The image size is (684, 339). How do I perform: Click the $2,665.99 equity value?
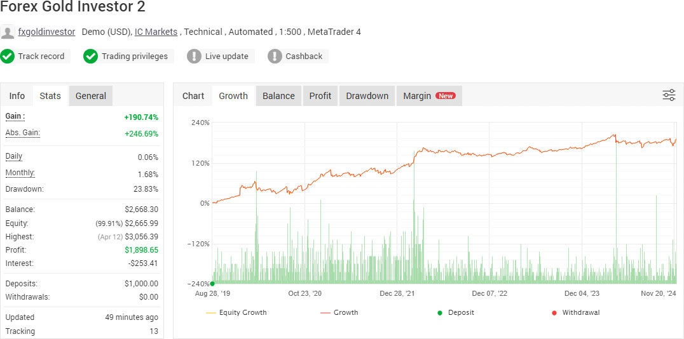142,223
